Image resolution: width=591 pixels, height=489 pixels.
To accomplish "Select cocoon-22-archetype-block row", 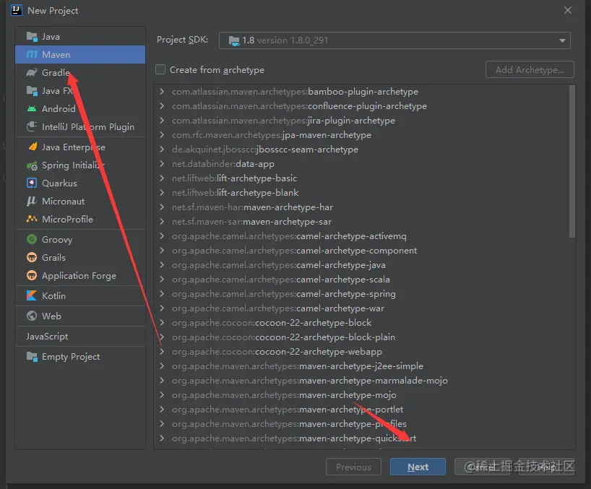I will click(x=361, y=322).
